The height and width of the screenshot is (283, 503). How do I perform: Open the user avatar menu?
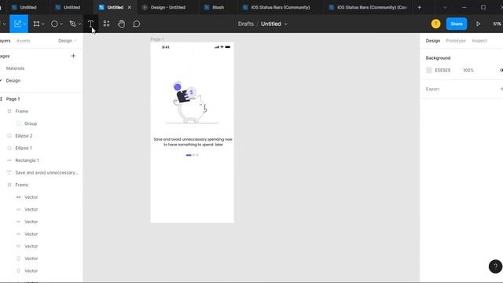pyautogui.click(x=435, y=24)
